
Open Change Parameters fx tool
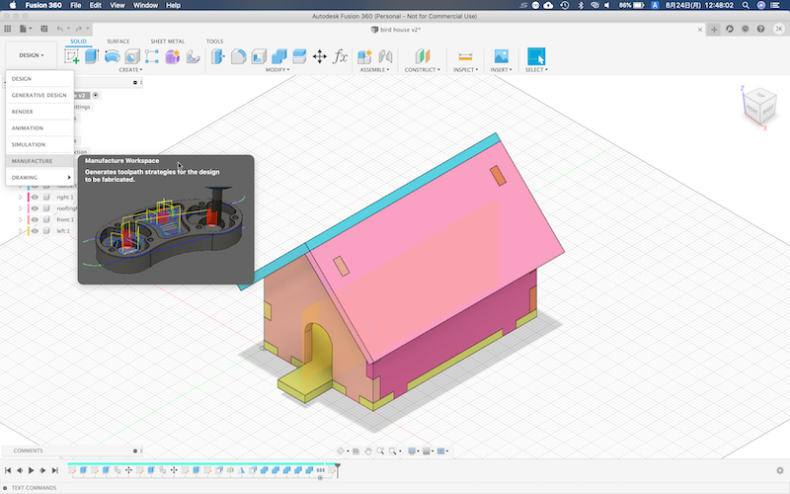[340, 56]
